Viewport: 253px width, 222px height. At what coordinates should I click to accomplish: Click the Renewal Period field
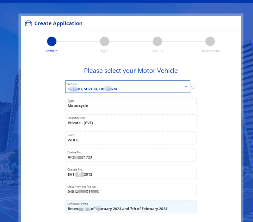click(131, 207)
